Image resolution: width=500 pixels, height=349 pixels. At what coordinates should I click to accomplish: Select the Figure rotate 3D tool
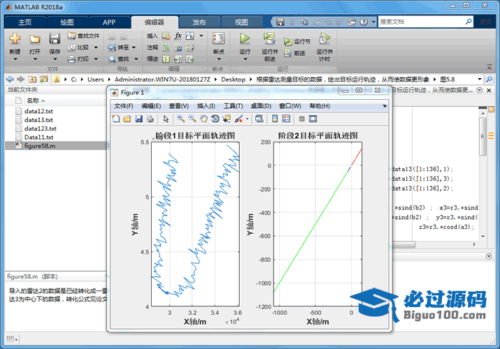click(215, 119)
